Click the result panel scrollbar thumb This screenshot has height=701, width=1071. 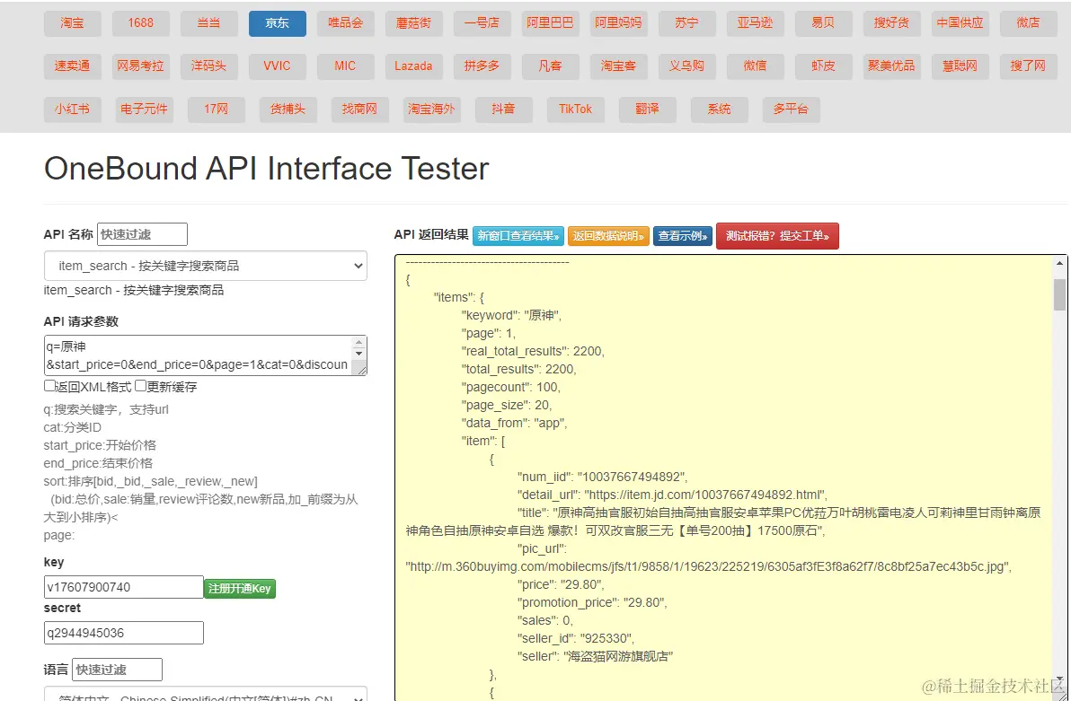click(x=1060, y=294)
